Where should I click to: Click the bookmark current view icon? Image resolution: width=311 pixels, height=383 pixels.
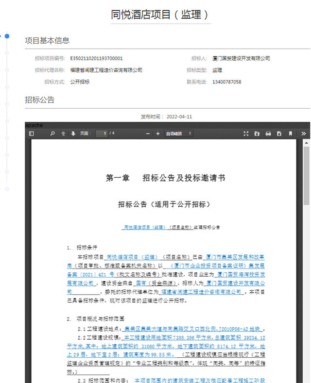(290, 133)
